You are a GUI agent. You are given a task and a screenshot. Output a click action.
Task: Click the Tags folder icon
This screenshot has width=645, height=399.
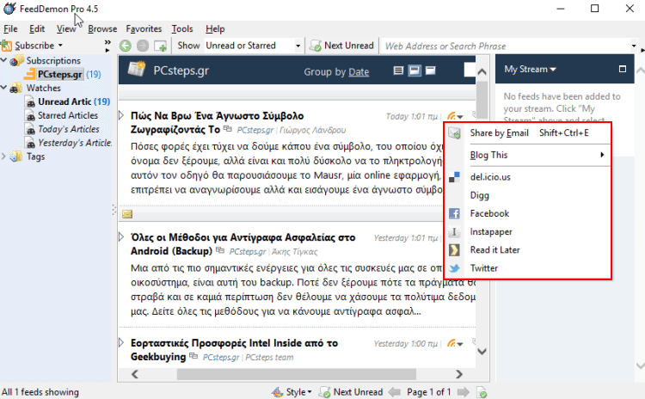click(16, 157)
